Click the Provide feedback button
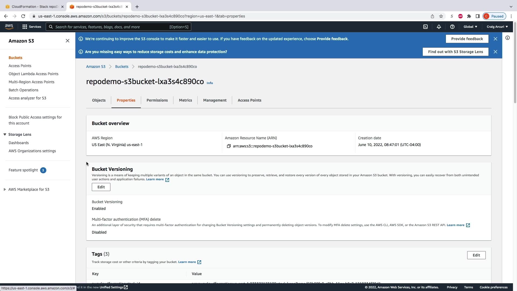This screenshot has width=517, height=291. tap(467, 39)
